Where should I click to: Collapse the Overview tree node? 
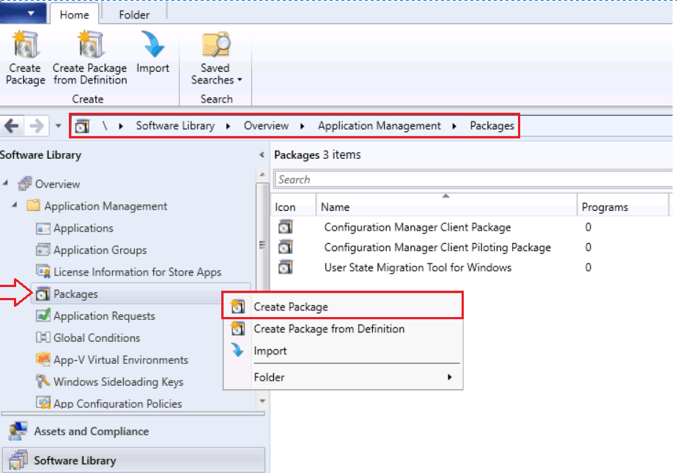click(5, 183)
